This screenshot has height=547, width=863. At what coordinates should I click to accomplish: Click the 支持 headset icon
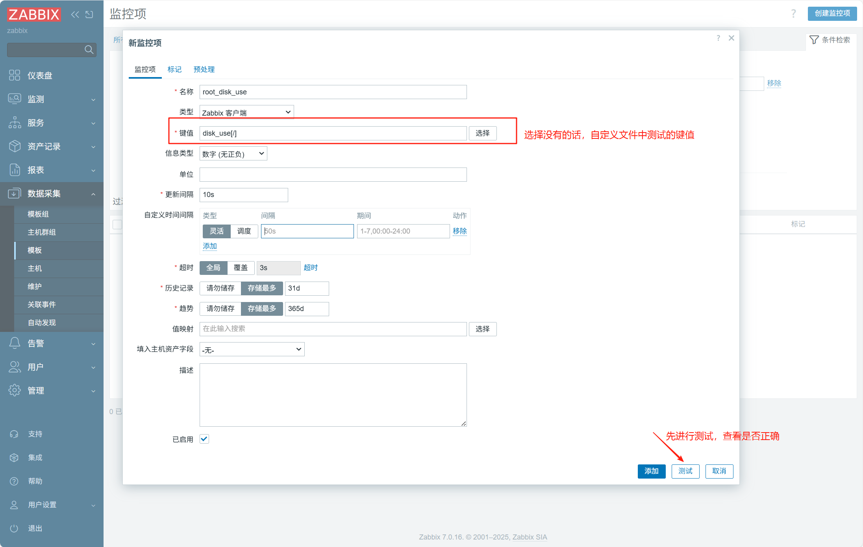coord(14,434)
